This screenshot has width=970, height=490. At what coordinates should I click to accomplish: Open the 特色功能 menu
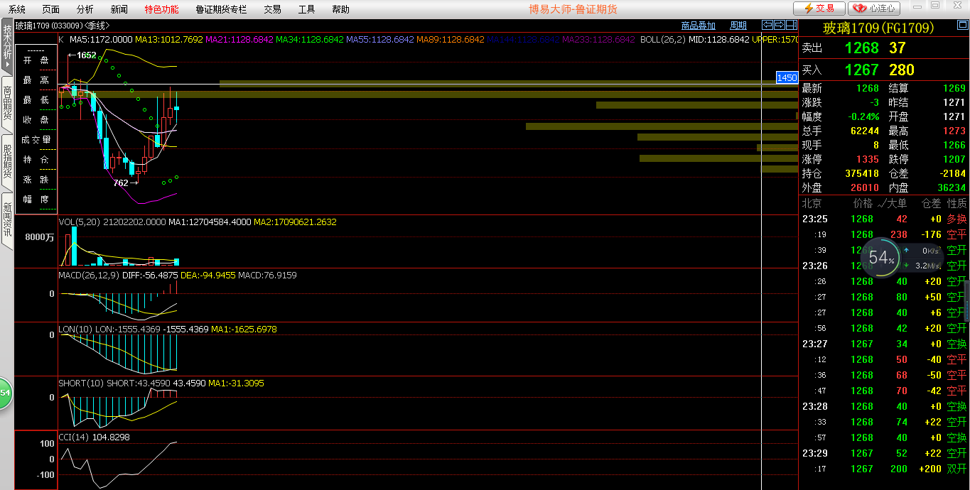[162, 9]
